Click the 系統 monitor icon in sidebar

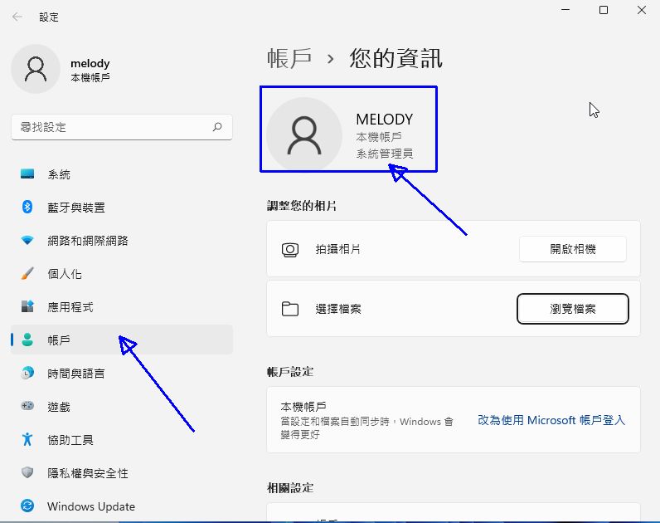point(27,174)
